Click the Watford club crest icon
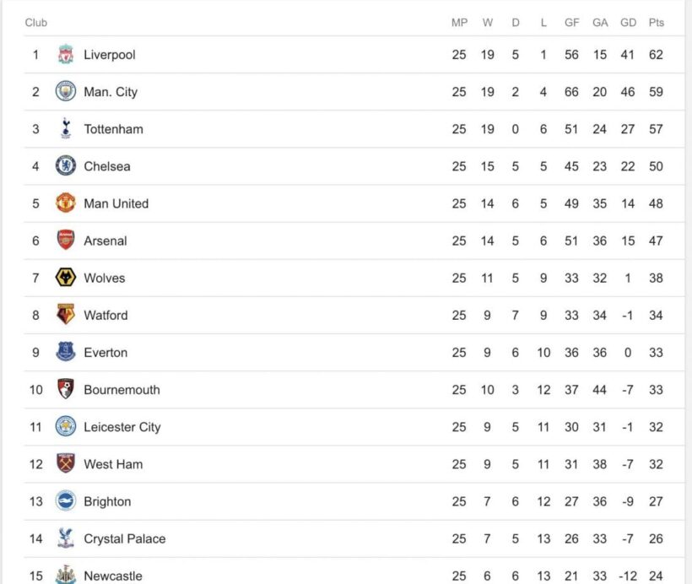This screenshot has height=584, width=692. (x=66, y=315)
